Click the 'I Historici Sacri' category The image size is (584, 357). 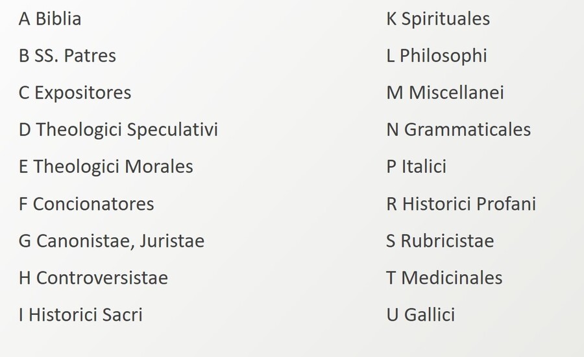80,315
